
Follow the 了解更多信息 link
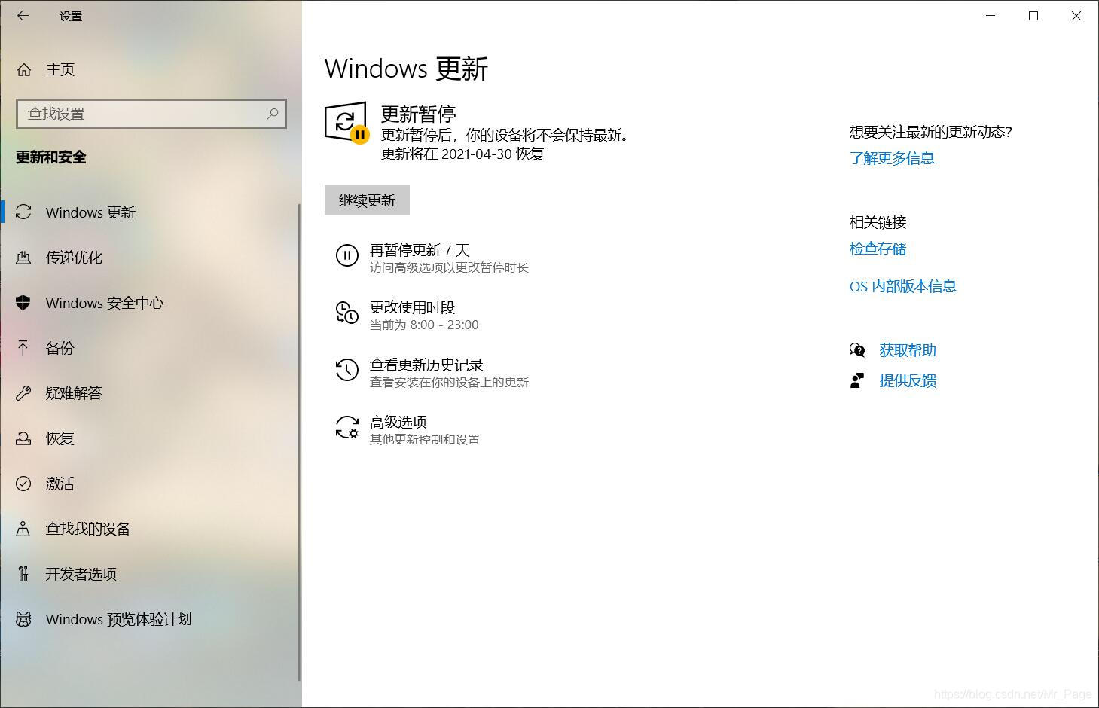click(x=892, y=158)
